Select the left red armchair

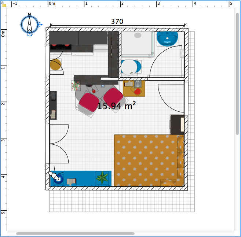click(88, 102)
